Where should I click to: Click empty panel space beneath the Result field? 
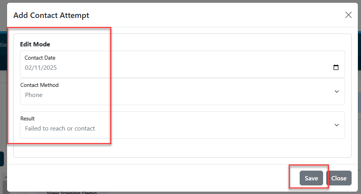tap(182, 148)
